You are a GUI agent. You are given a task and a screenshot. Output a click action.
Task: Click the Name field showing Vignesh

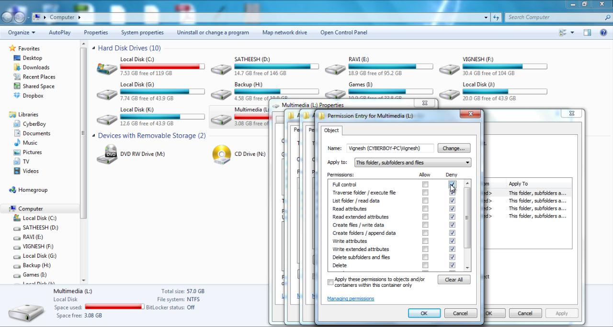tap(390, 148)
